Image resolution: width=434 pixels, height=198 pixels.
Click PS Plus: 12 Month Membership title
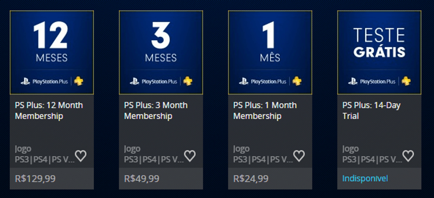[x=49, y=111]
